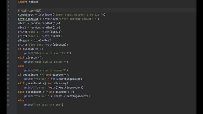Click print "Dice 2: " statement
Viewport: 203px width, 114px height.
40,36
